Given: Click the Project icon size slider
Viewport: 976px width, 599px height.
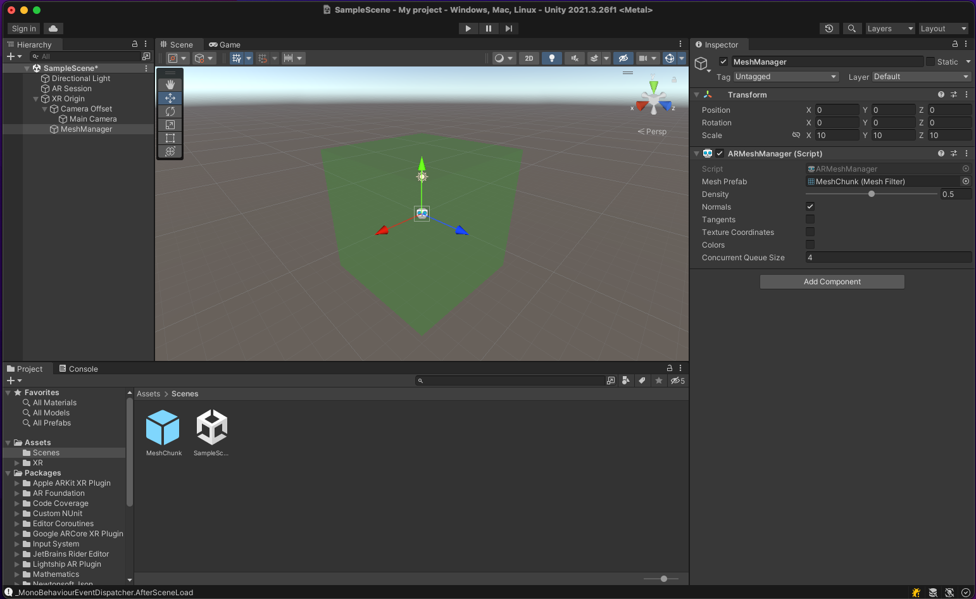Looking at the screenshot, I should point(661,579).
